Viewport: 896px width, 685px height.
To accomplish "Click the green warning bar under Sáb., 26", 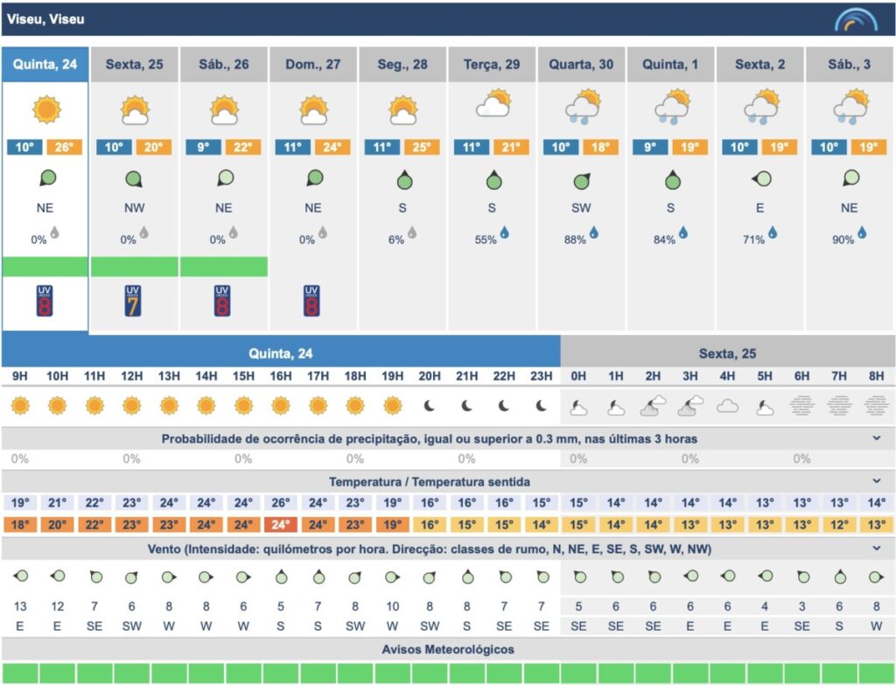I will [x=223, y=266].
